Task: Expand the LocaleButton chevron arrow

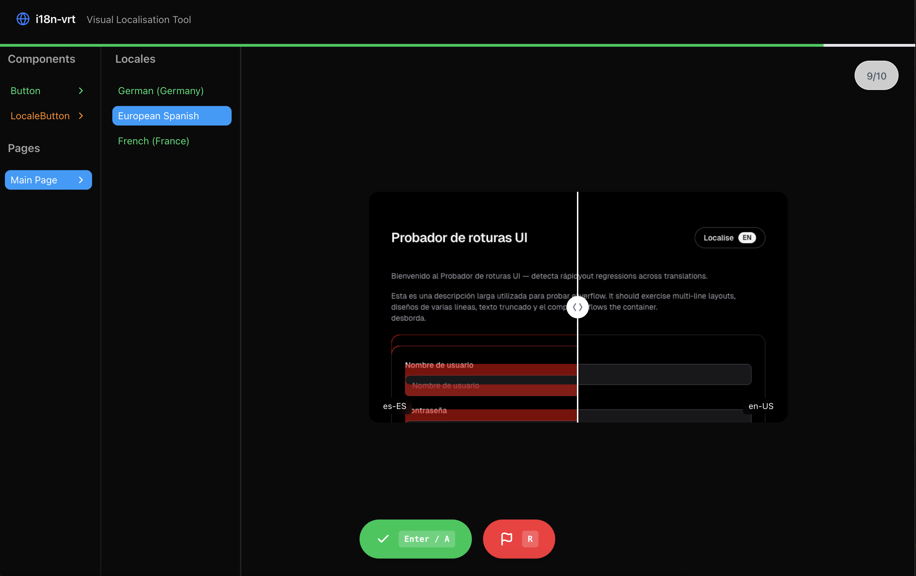Action: [x=81, y=115]
